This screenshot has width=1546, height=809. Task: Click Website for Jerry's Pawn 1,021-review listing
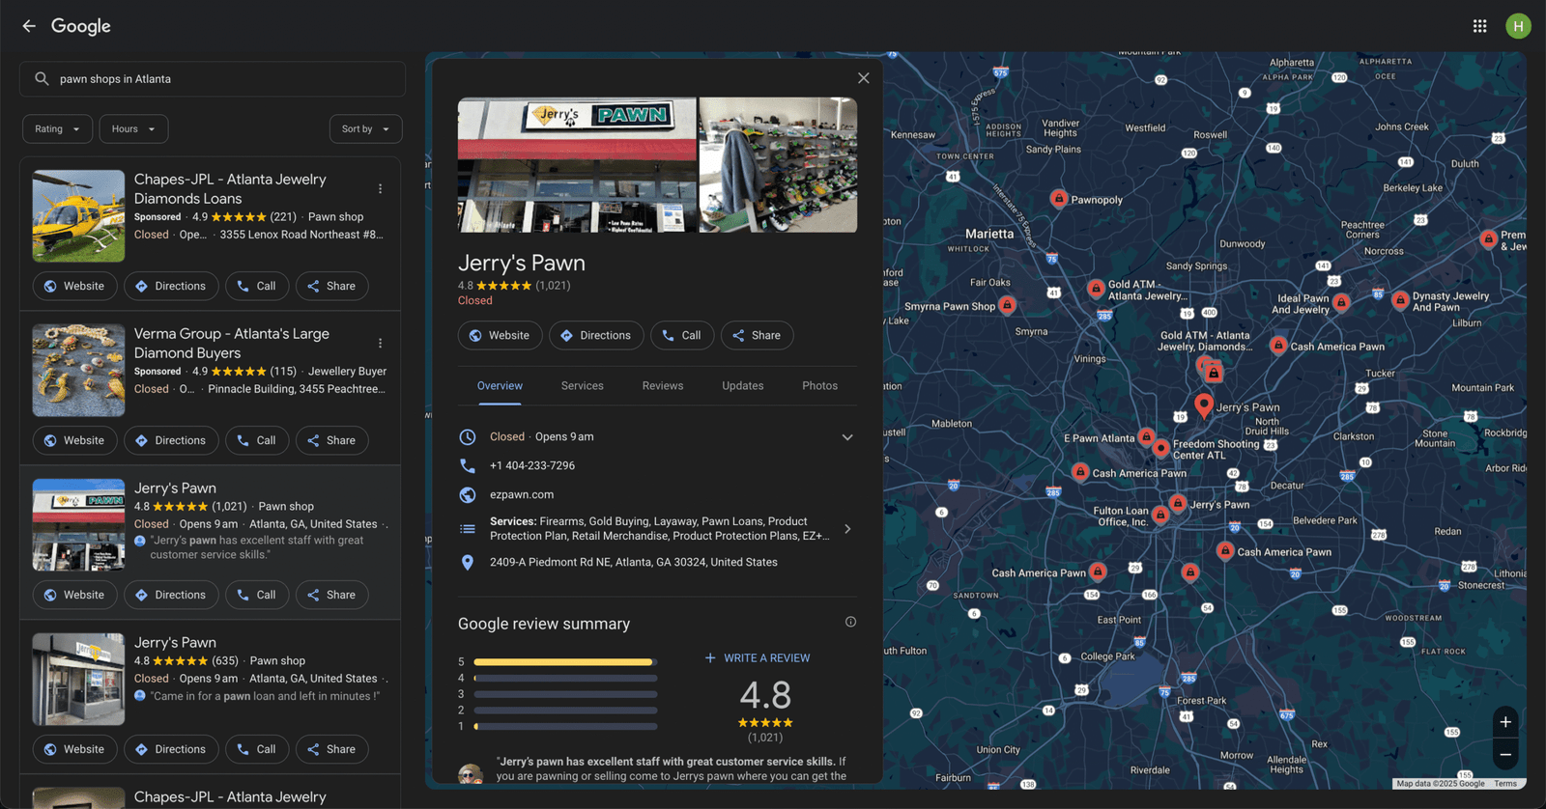coord(75,595)
